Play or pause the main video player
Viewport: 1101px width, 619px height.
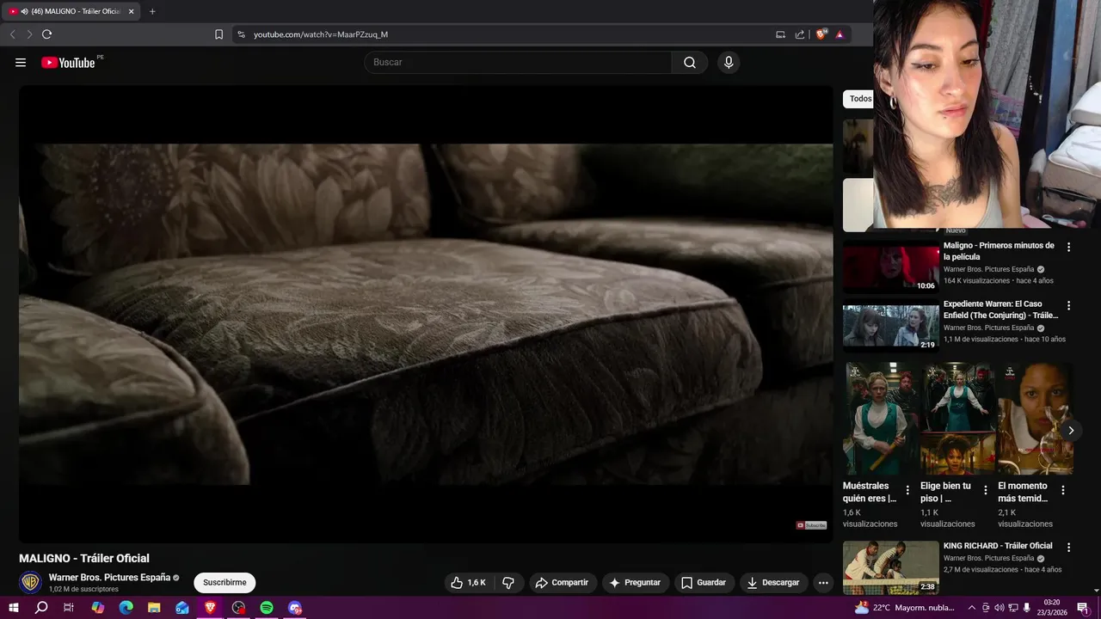pos(426,314)
